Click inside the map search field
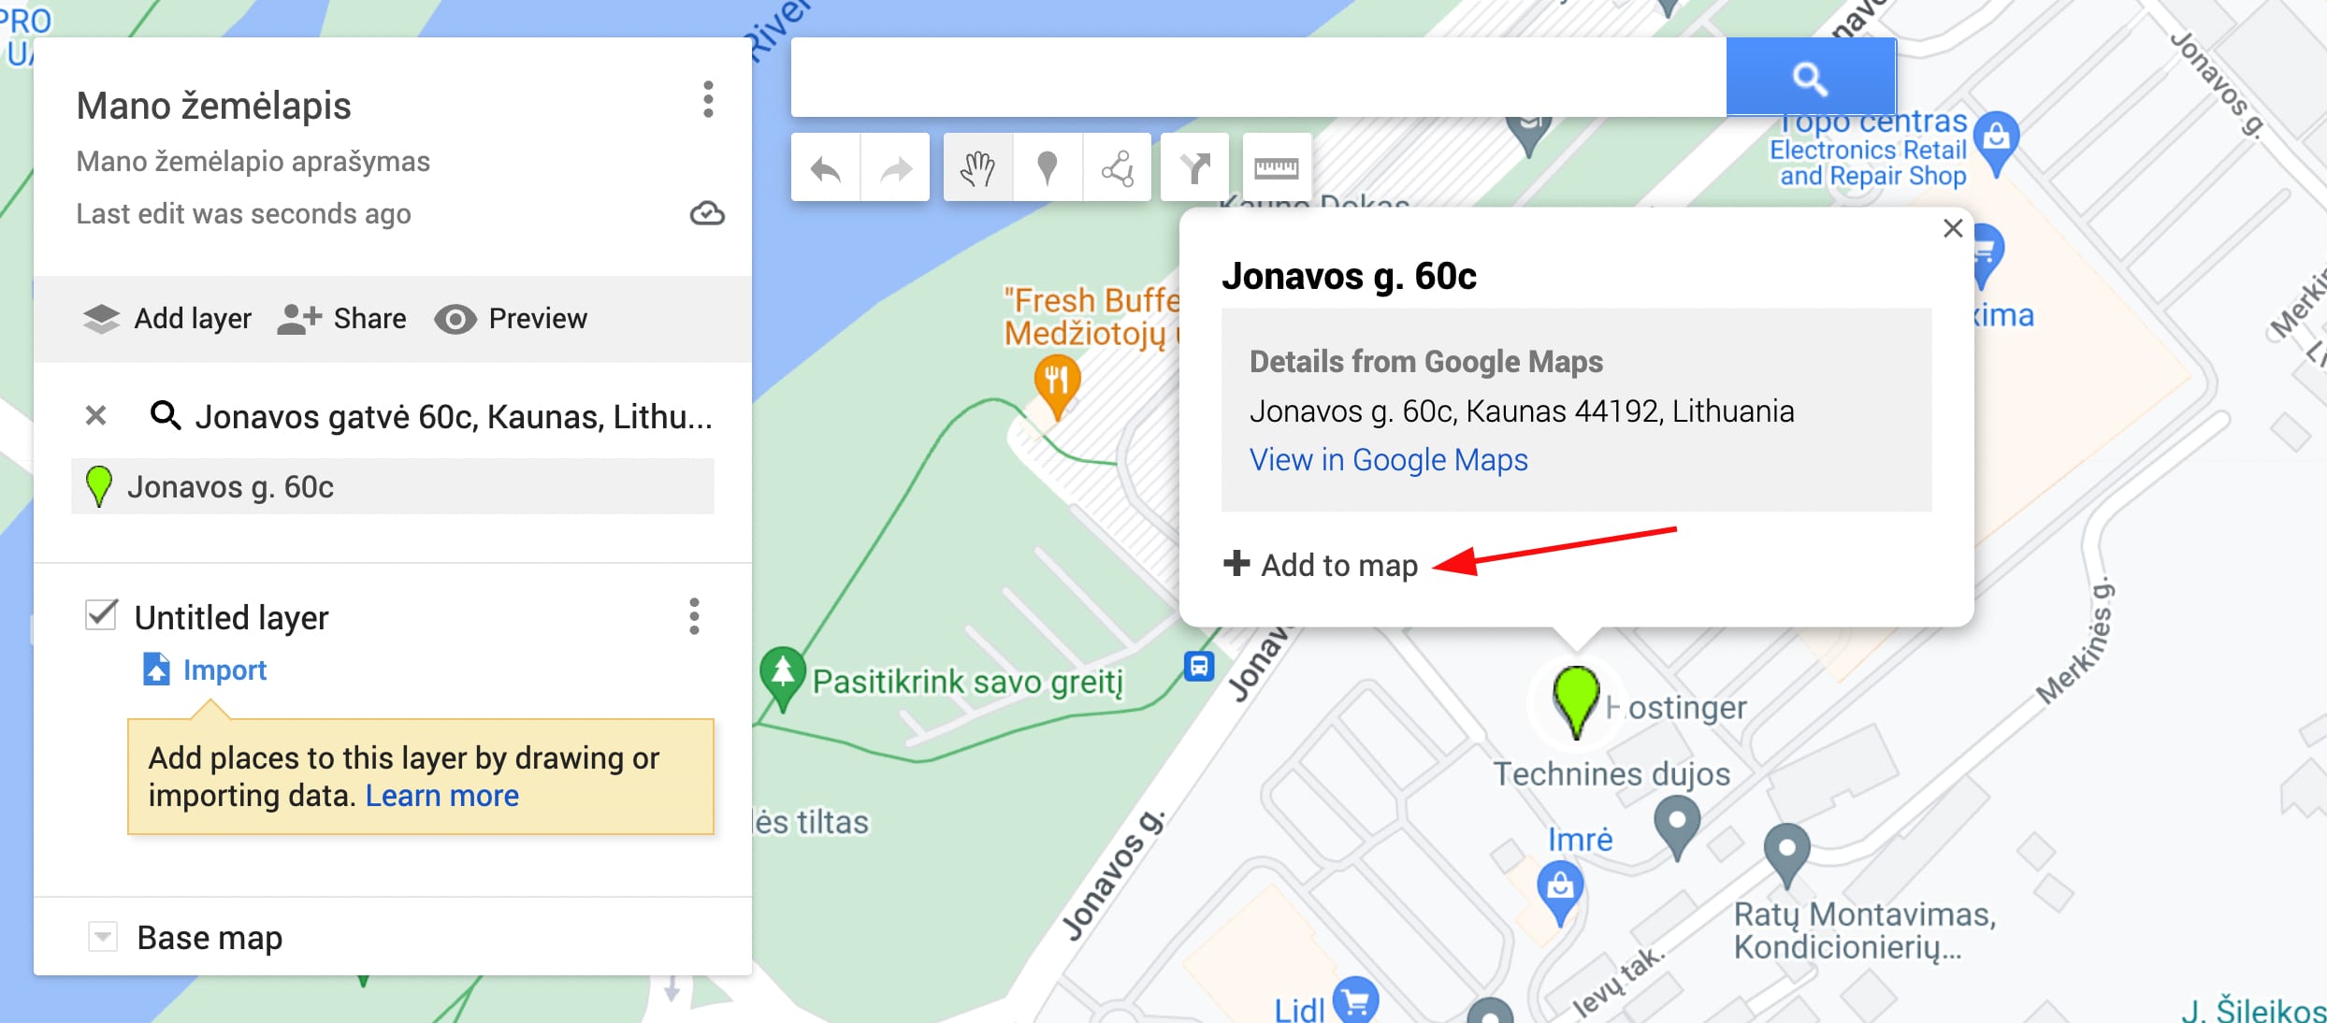Image resolution: width=2327 pixels, height=1023 pixels. 1258,78
